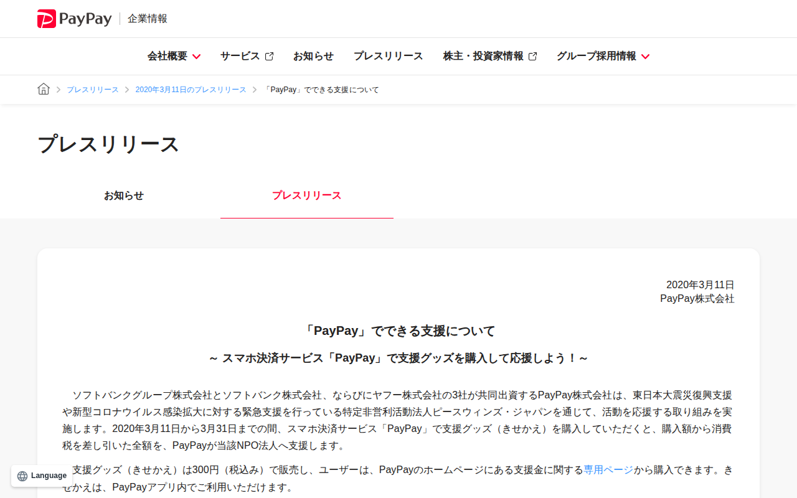Click PayPay株式会社 under the date
The width and height of the screenshot is (797, 498).
[x=697, y=299]
